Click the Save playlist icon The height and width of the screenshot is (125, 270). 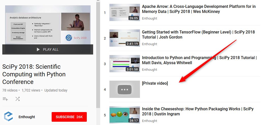tap(5, 99)
